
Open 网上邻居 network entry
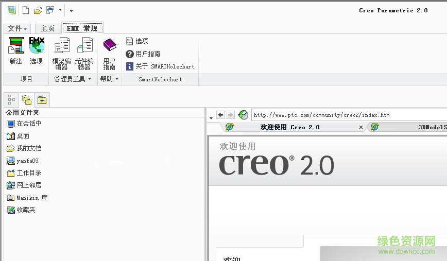24,185
